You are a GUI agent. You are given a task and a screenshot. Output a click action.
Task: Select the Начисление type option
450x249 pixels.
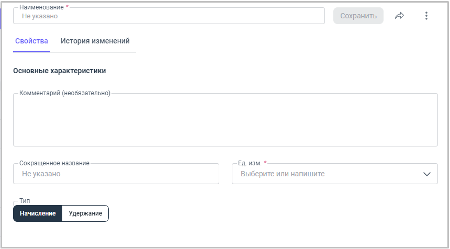[38, 213]
